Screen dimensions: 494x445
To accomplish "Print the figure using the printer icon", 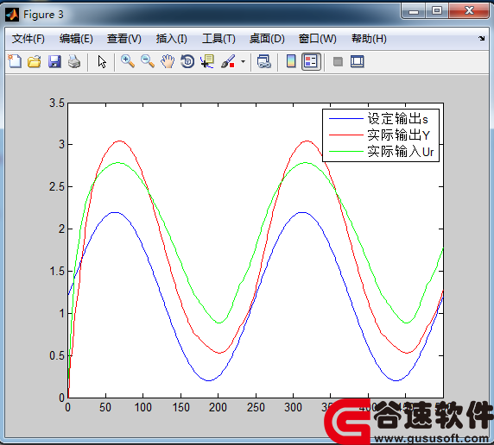I will tap(74, 61).
